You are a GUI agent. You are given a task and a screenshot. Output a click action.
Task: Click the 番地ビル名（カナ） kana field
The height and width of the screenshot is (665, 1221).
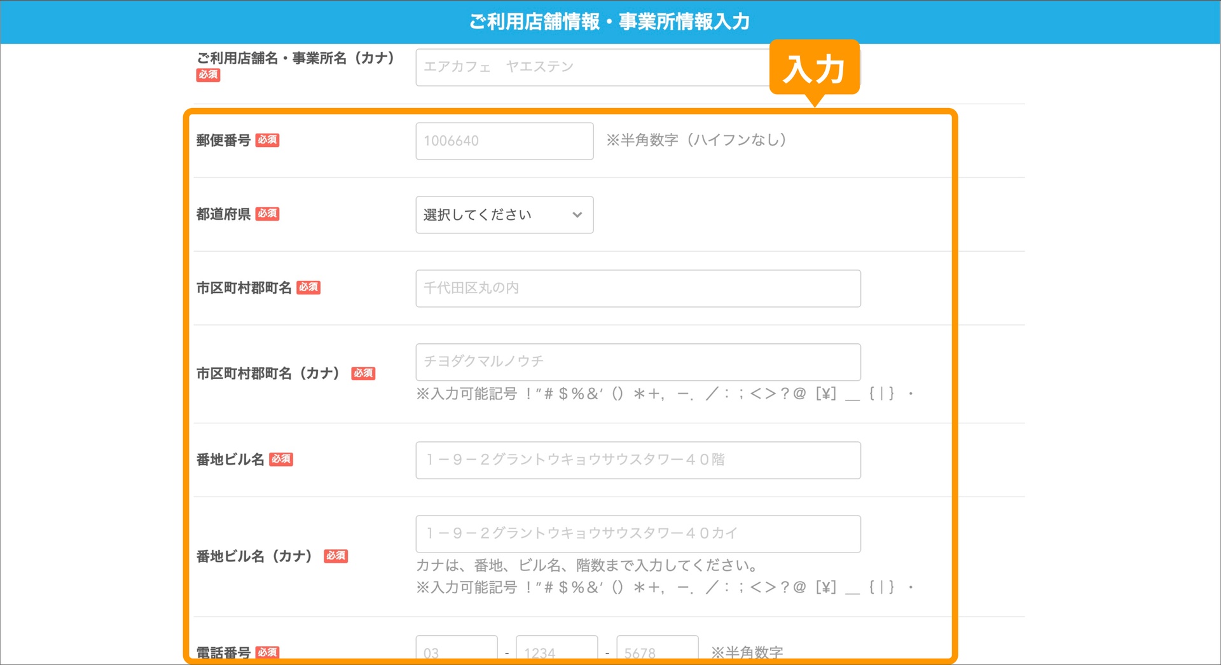pyautogui.click(x=637, y=533)
